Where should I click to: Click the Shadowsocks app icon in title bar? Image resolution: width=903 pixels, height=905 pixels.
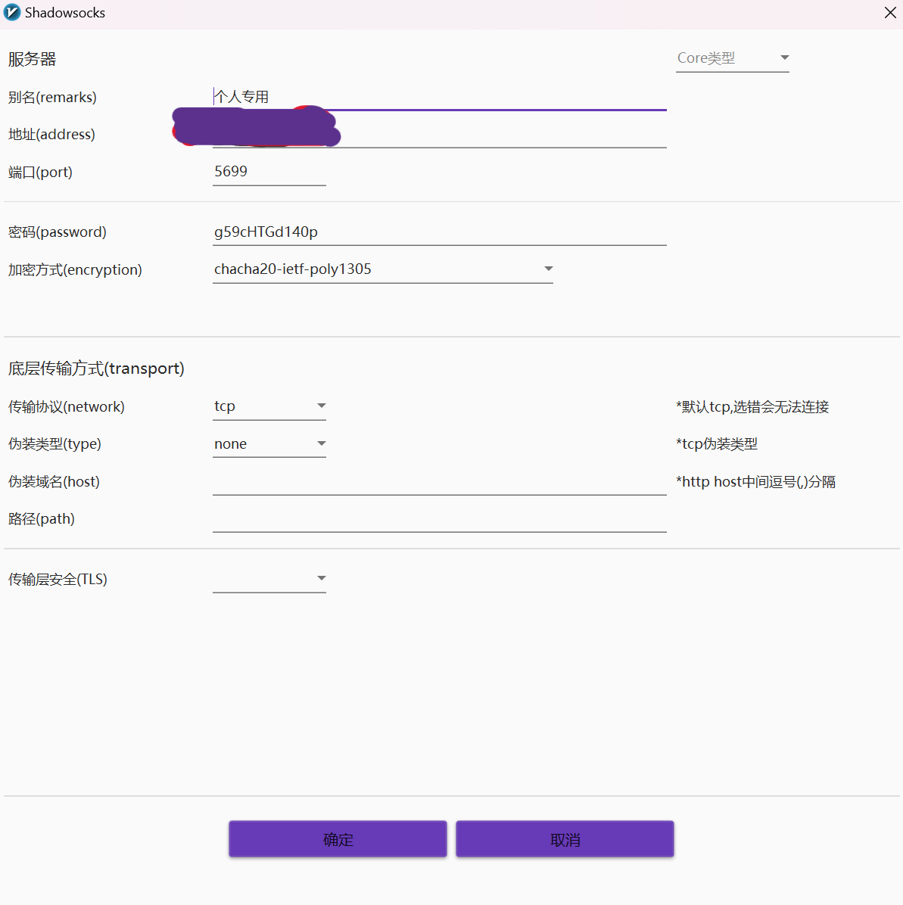click(x=12, y=13)
